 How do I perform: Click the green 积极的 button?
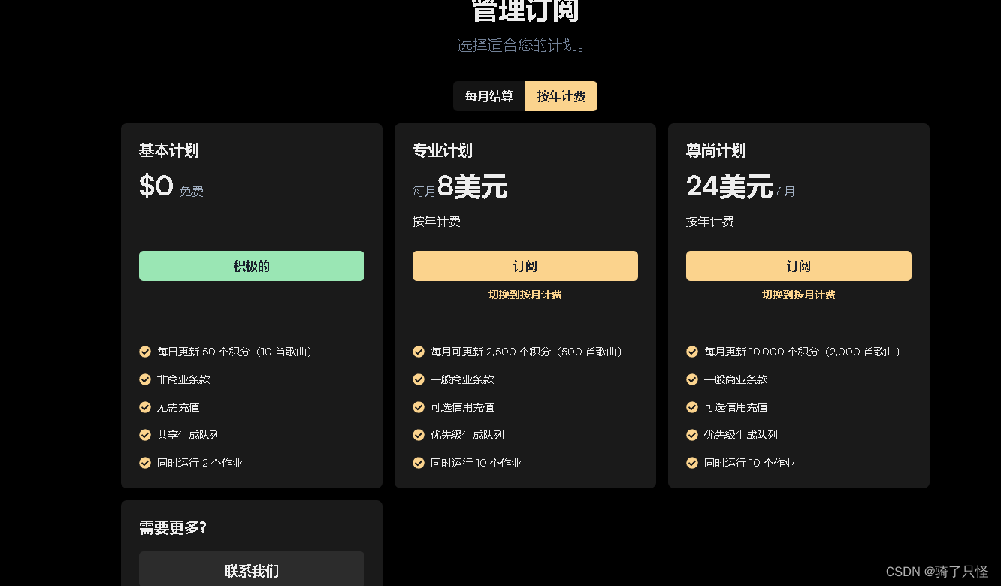(252, 266)
